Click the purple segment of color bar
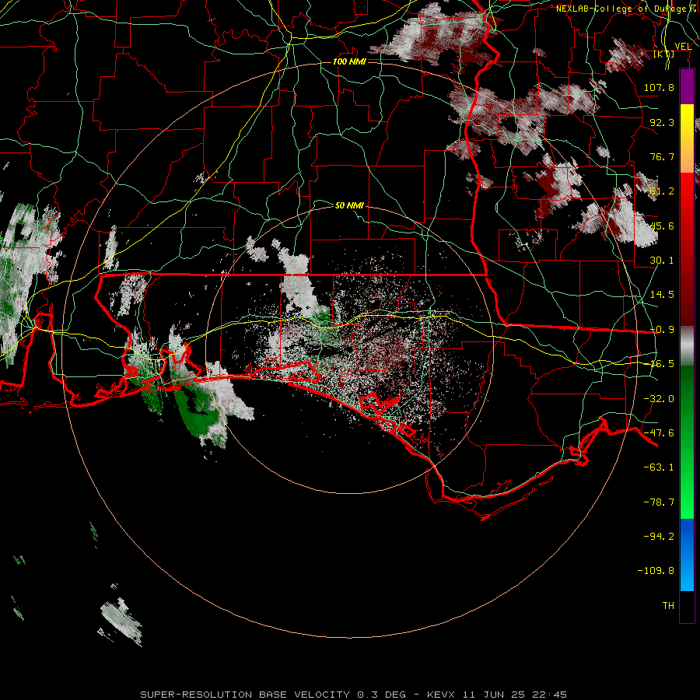Image resolution: width=700 pixels, height=700 pixels. pyautogui.click(x=687, y=86)
